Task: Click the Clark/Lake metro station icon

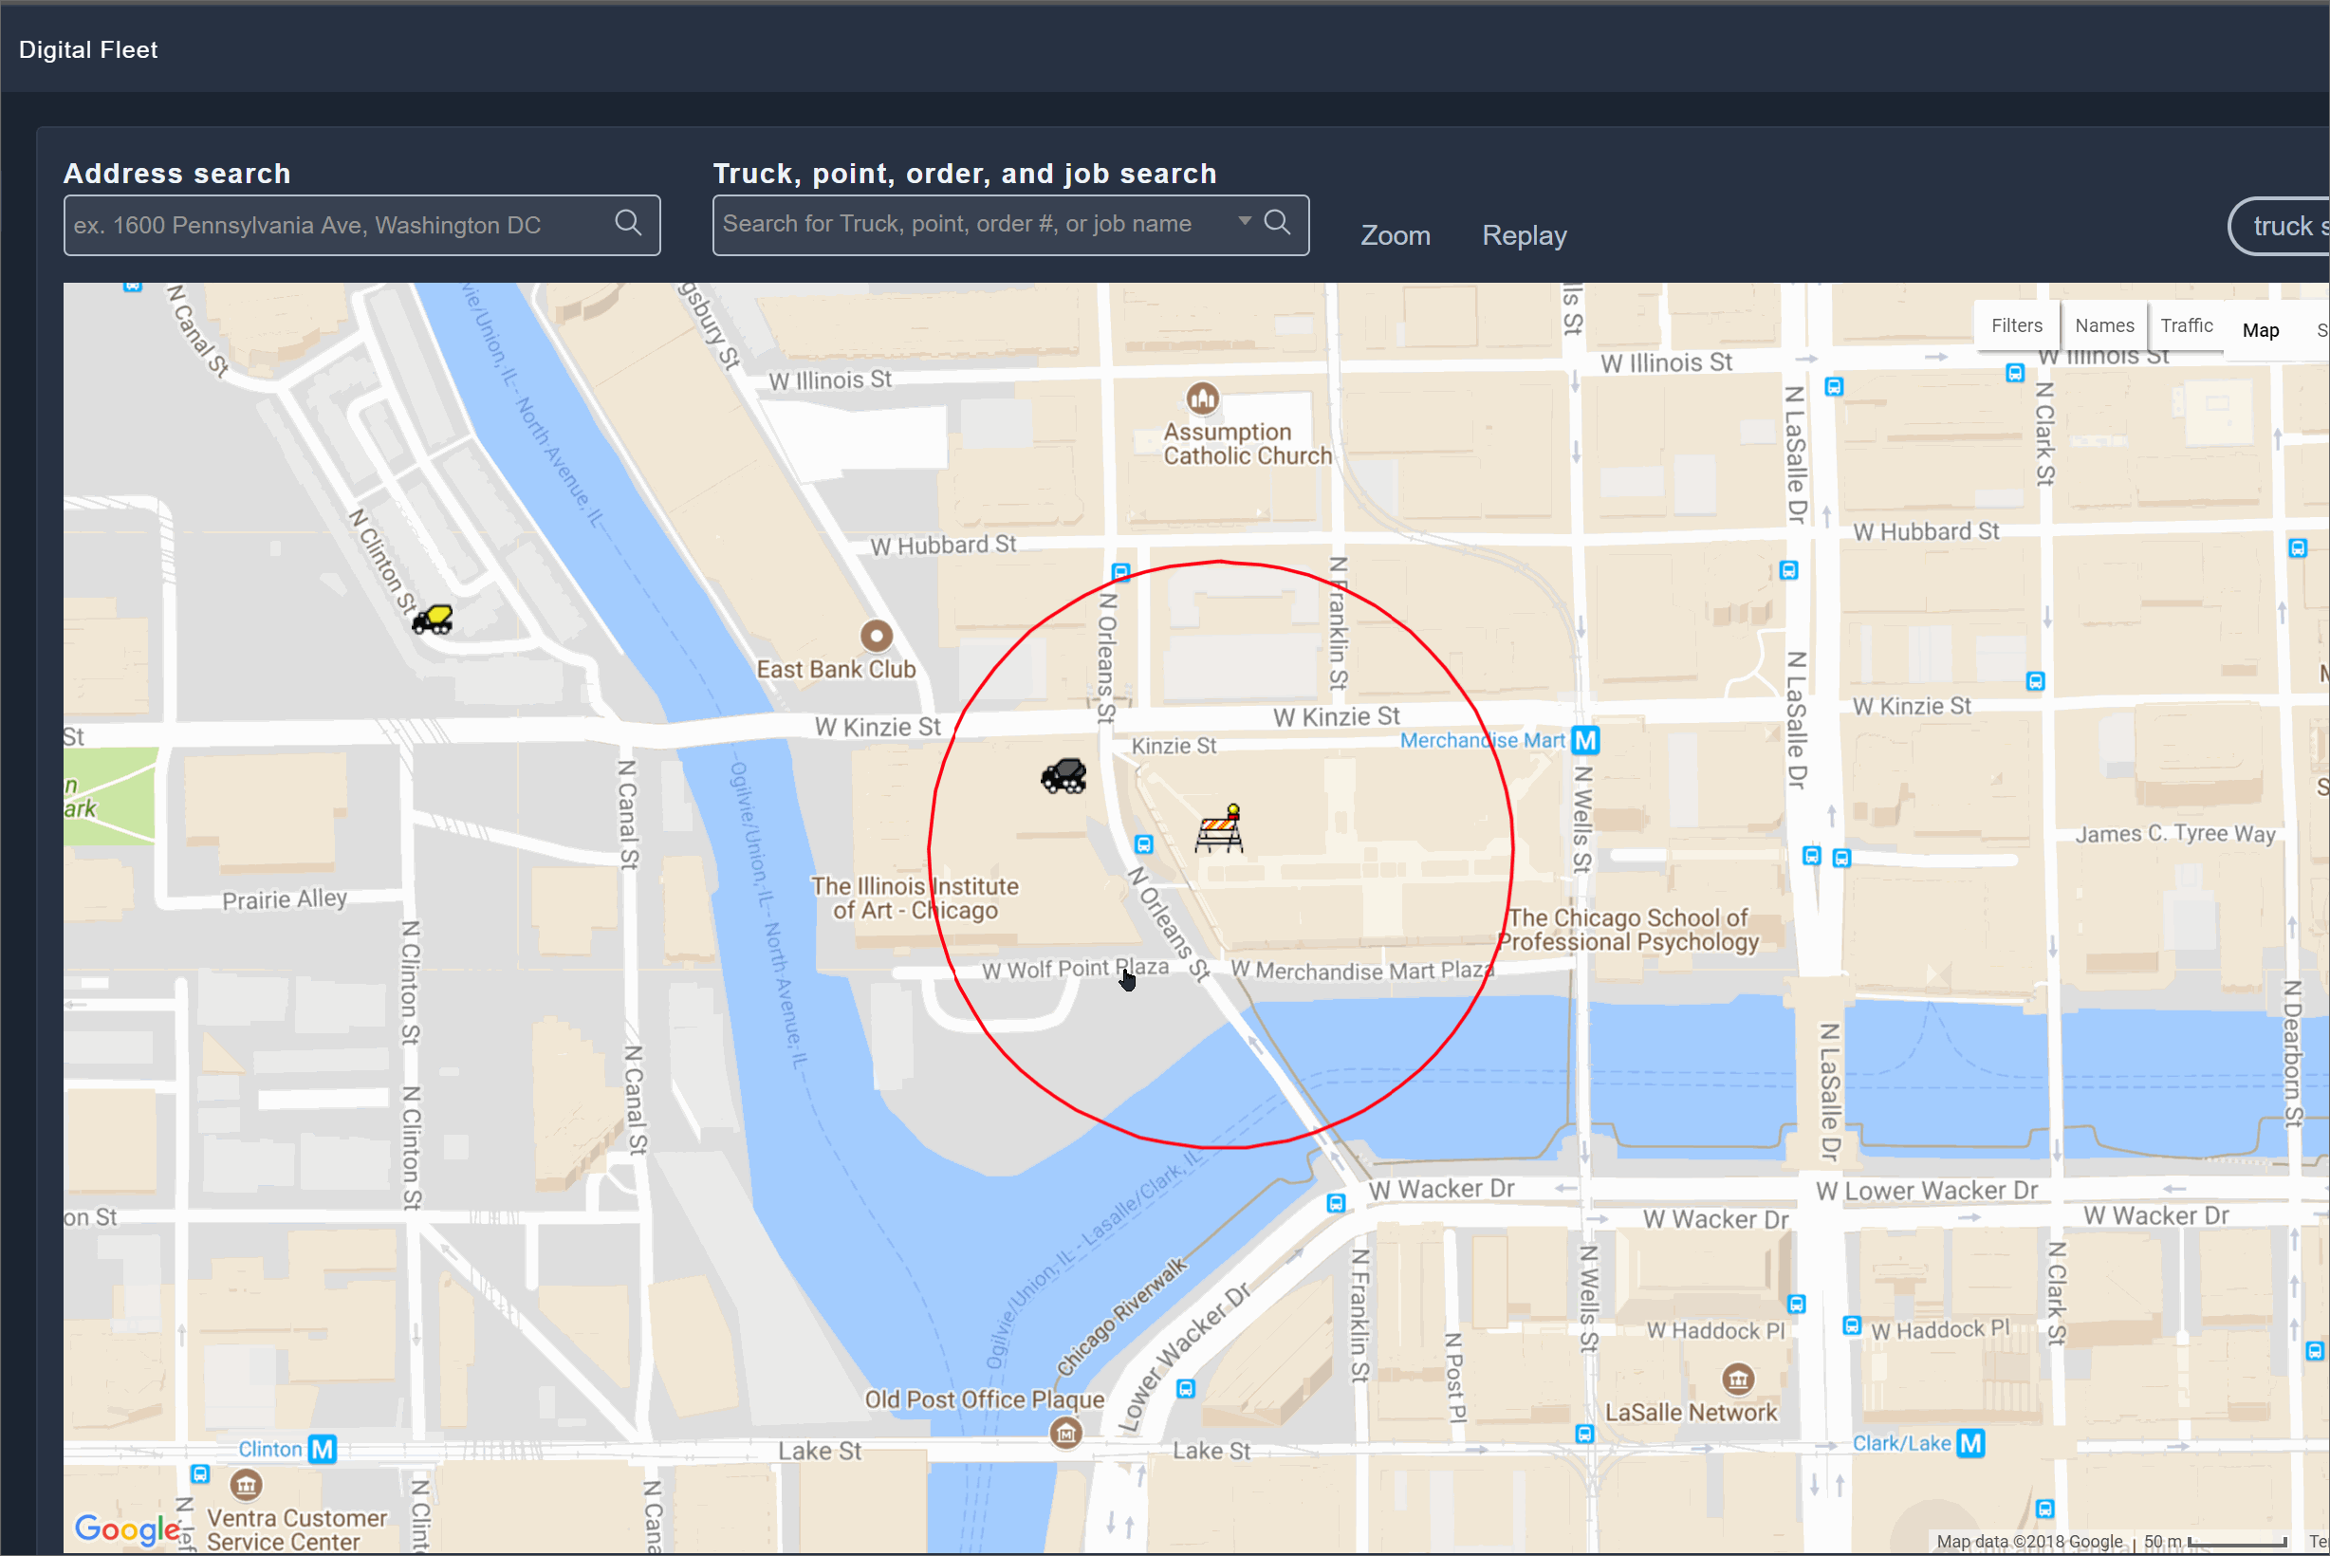Action: pos(1970,1443)
